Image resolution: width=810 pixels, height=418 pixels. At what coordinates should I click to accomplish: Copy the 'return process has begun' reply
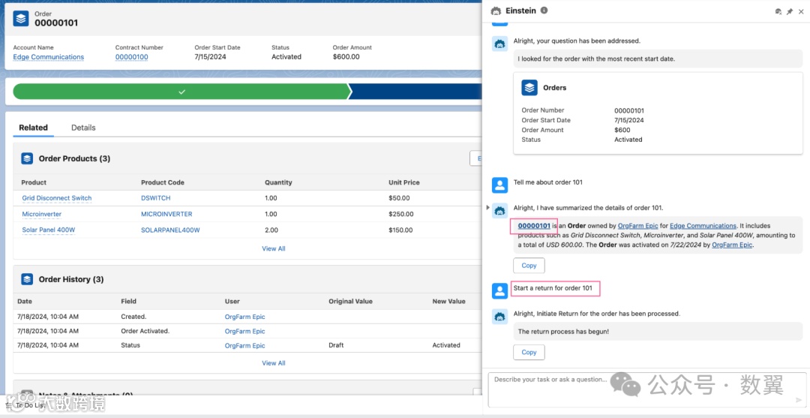(x=529, y=353)
